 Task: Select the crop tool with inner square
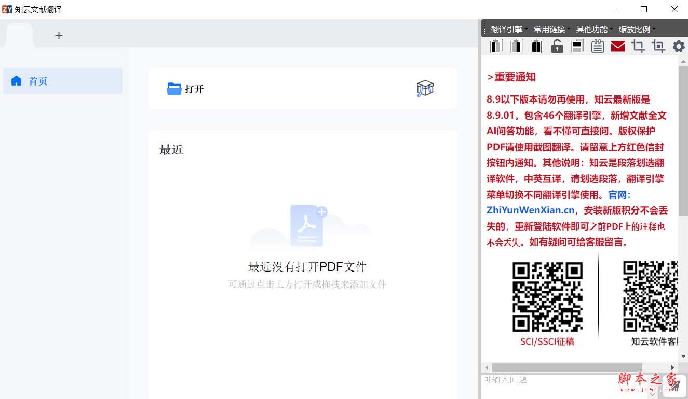coord(658,47)
